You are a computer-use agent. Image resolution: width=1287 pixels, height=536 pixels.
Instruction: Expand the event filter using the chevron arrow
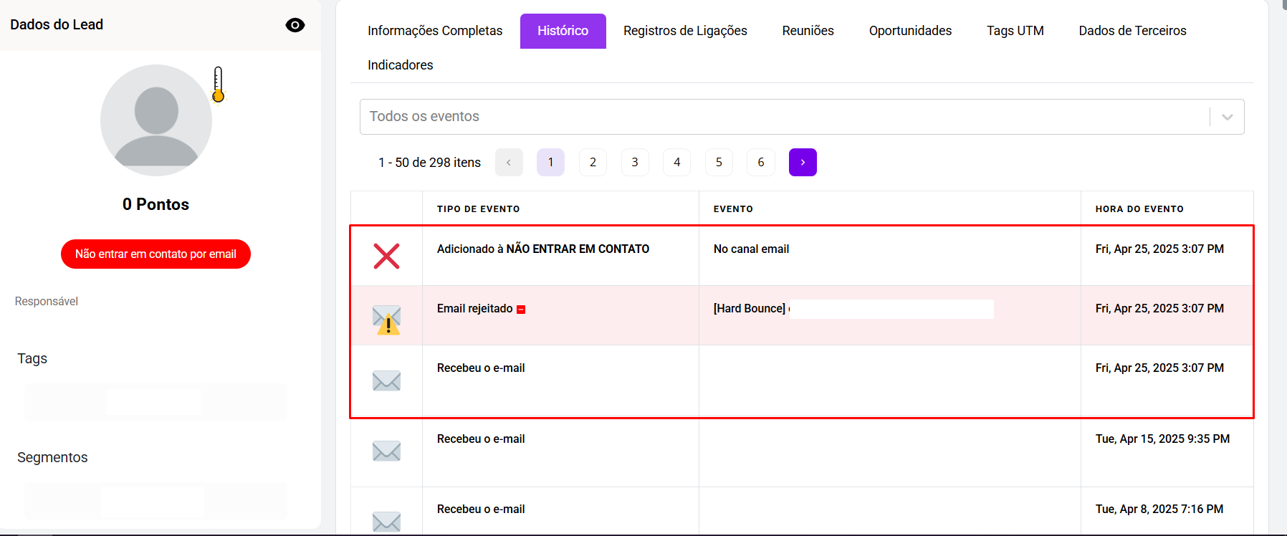(1227, 117)
